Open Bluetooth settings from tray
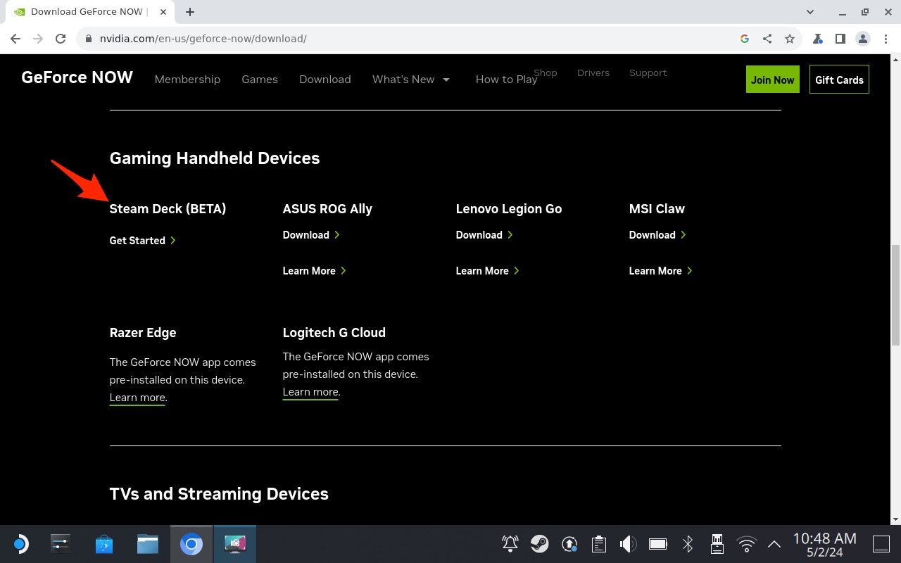Image resolution: width=901 pixels, height=563 pixels. (x=688, y=544)
